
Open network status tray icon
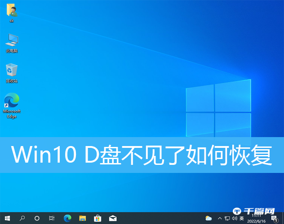click(x=227, y=219)
